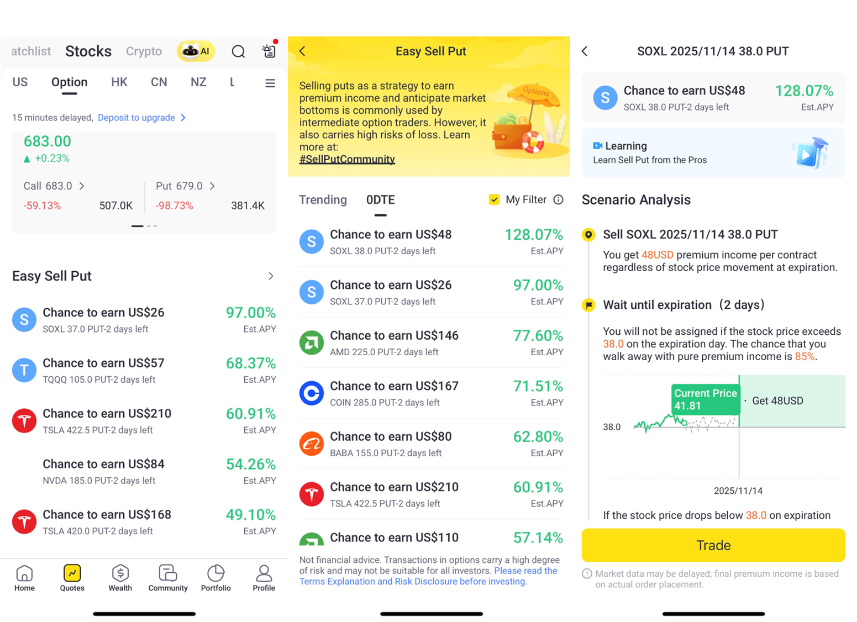Switch to the 0DTE tab
This screenshot has height=622, width=857.
click(x=381, y=199)
